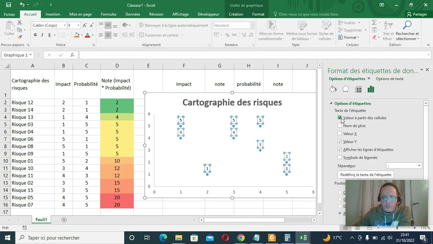
Task: Check Symbole de légende option
Action: point(340,158)
